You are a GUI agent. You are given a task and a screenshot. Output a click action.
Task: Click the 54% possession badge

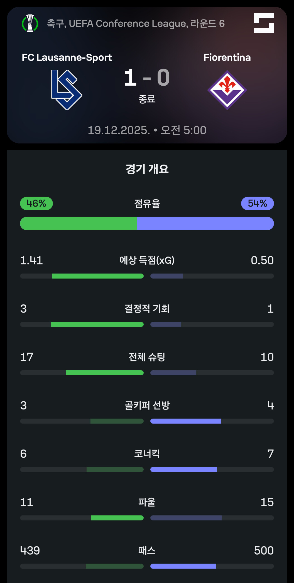pyautogui.click(x=257, y=204)
